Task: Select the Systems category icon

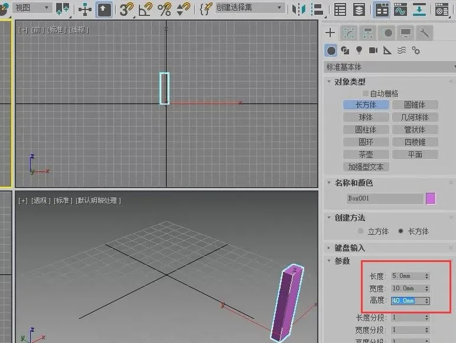Action: click(x=416, y=51)
